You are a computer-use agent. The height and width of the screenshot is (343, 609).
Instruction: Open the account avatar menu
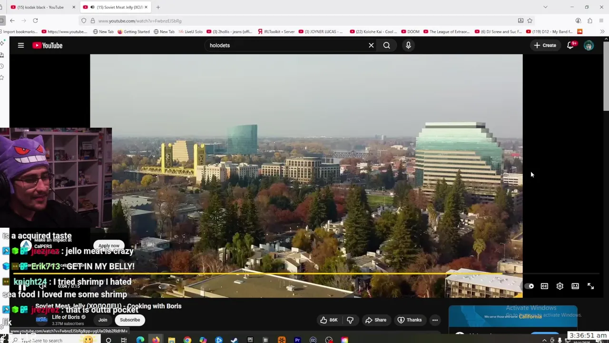[589, 45]
